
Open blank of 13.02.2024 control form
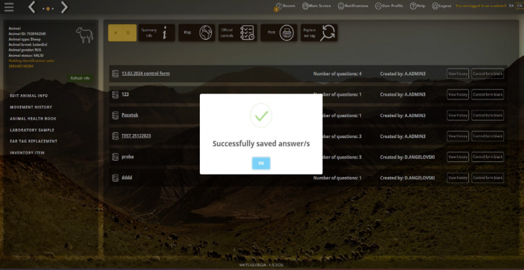(487, 73)
